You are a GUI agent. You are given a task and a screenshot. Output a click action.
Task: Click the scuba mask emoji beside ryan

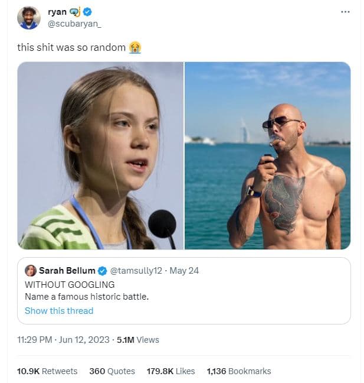pyautogui.click(x=74, y=12)
